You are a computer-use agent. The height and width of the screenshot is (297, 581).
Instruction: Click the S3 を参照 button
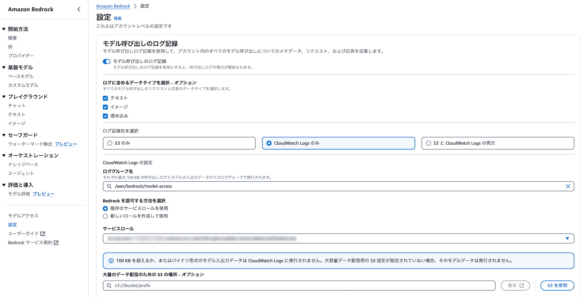pos(557,286)
